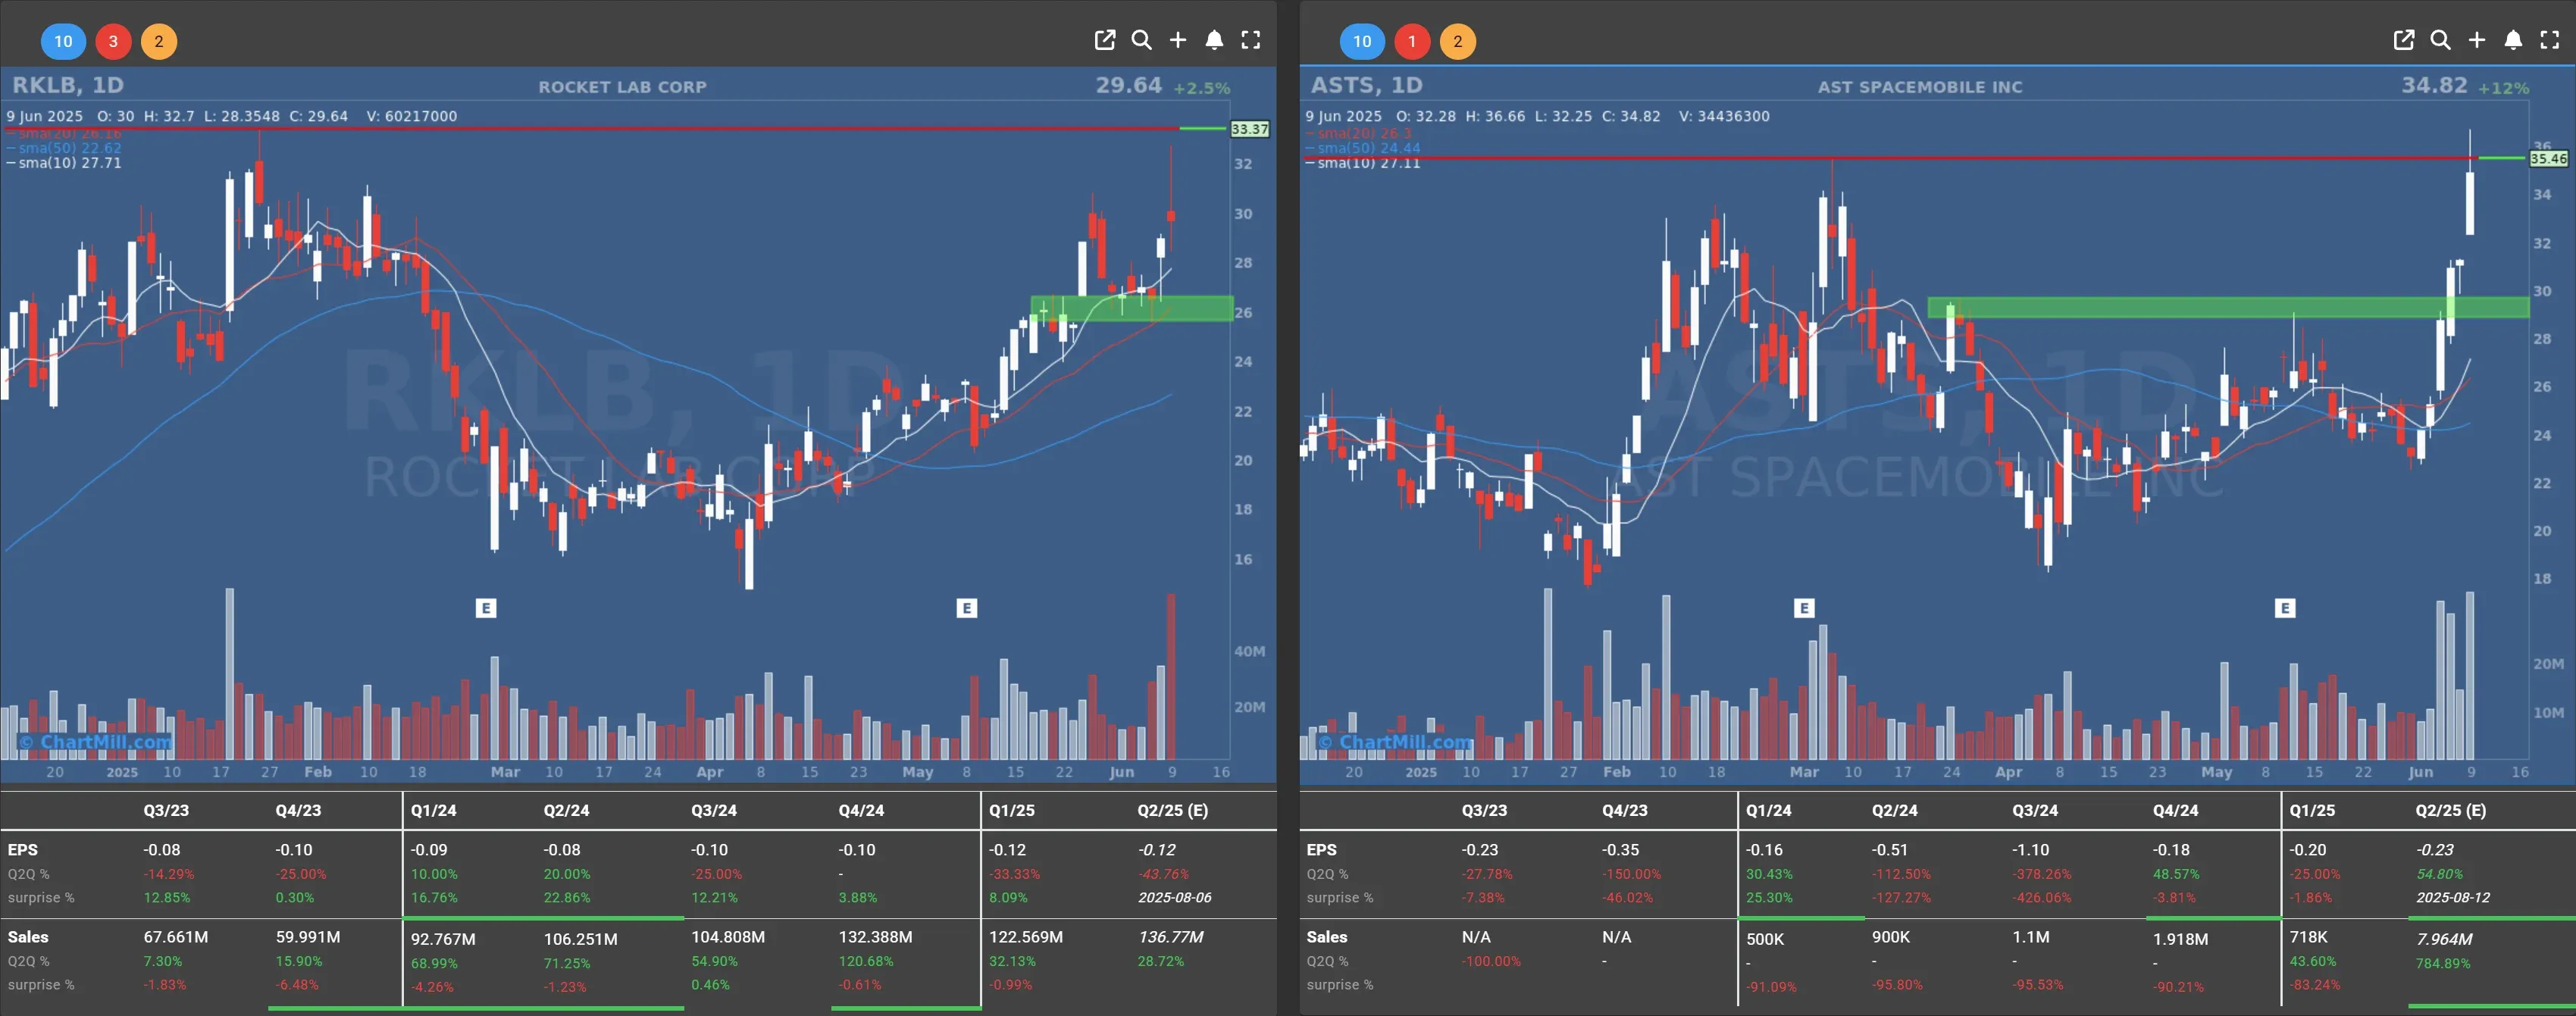Screen dimensions: 2576x1016
Task: Click AST SPACEMOBILE INC company name
Action: pos(1920,87)
